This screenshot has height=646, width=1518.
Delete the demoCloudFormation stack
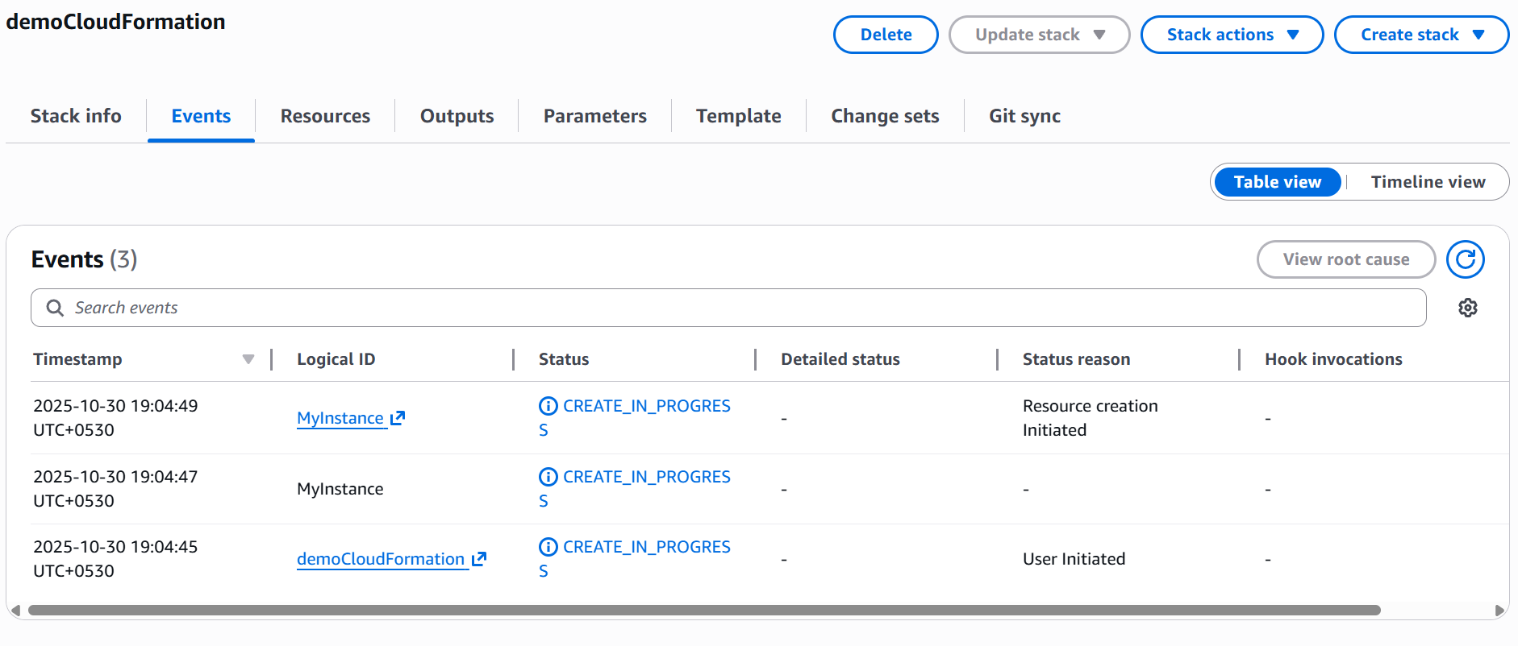coord(885,35)
